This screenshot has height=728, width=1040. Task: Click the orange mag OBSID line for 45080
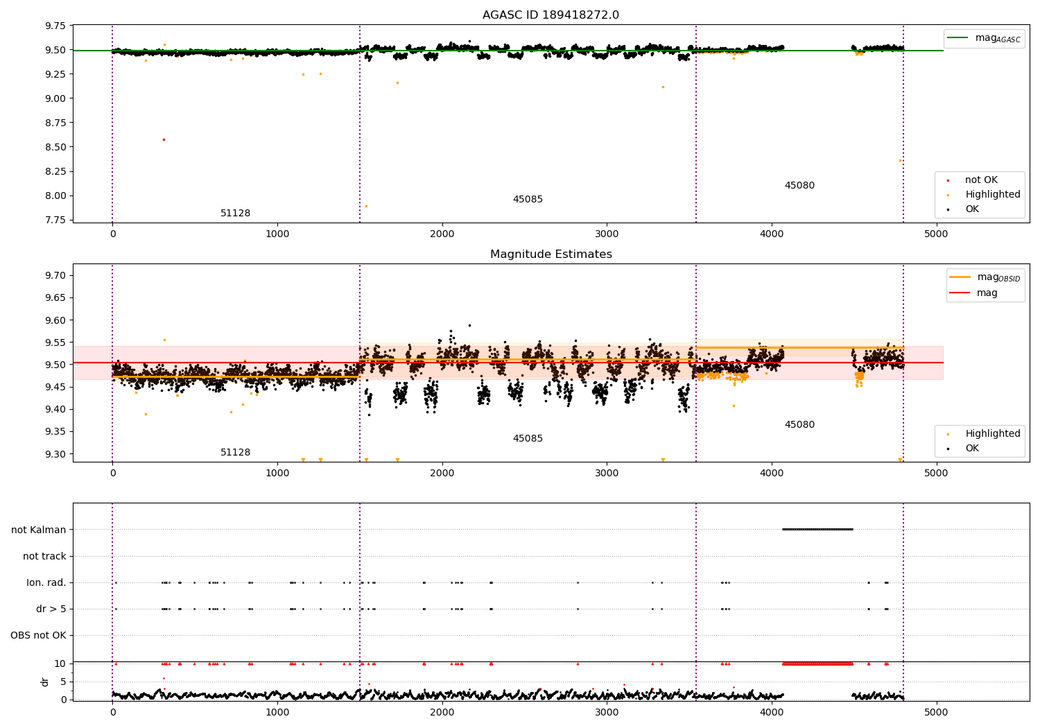point(799,347)
